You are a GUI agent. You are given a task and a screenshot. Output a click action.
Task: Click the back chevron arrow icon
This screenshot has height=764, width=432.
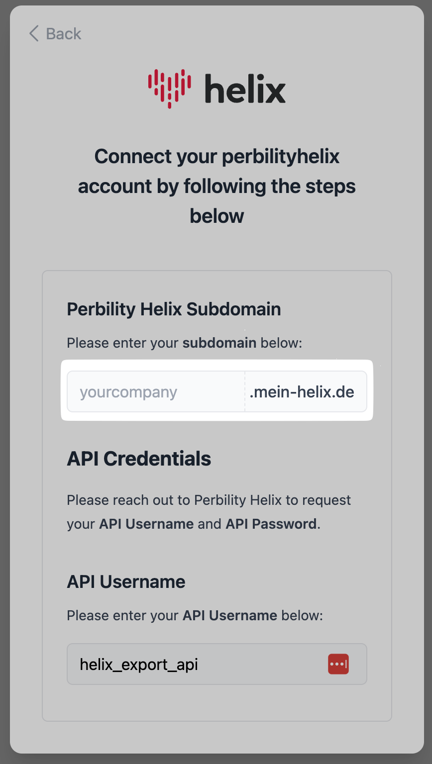(x=33, y=34)
